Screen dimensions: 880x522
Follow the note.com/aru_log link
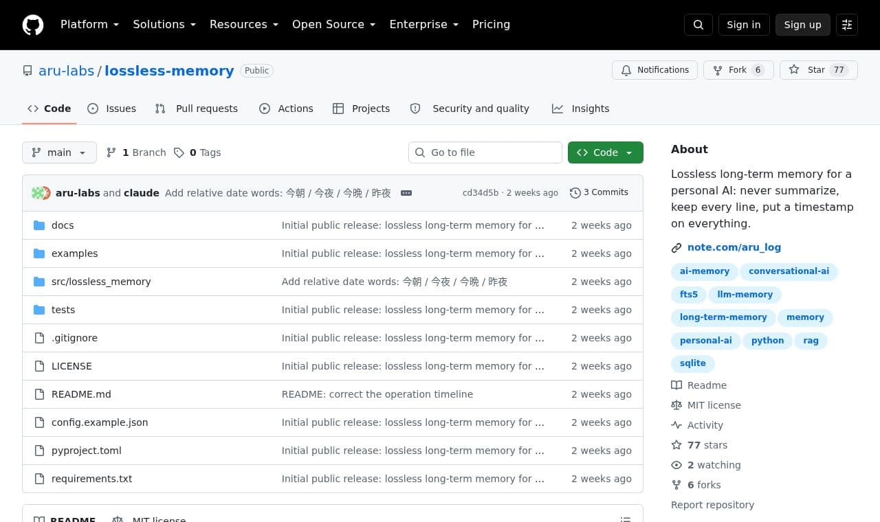click(x=734, y=247)
